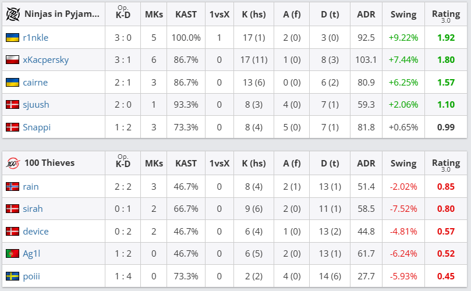Open sirah's player profile

tap(33, 208)
